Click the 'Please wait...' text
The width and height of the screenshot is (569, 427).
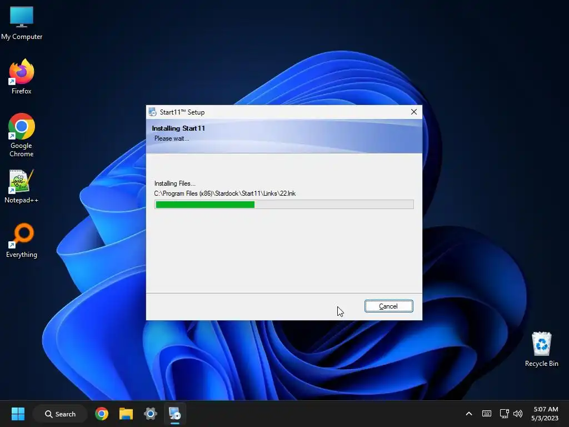pos(172,138)
